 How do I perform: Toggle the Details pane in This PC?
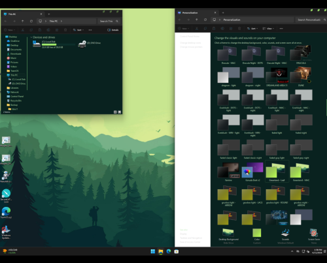(112, 30)
